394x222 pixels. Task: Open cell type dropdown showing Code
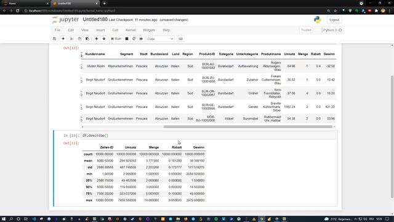[160, 39]
